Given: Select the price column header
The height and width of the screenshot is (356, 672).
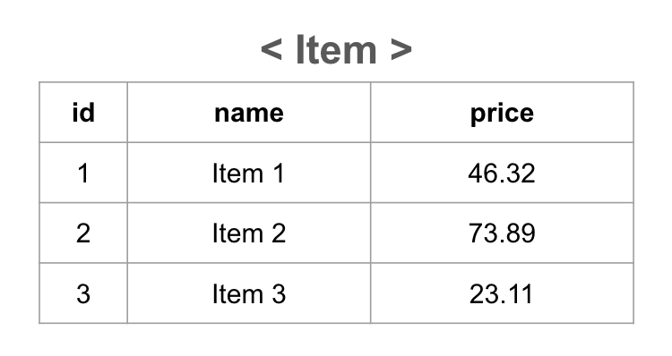Looking at the screenshot, I should click(x=502, y=113).
